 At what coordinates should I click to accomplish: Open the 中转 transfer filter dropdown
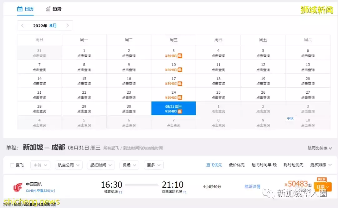40,165
